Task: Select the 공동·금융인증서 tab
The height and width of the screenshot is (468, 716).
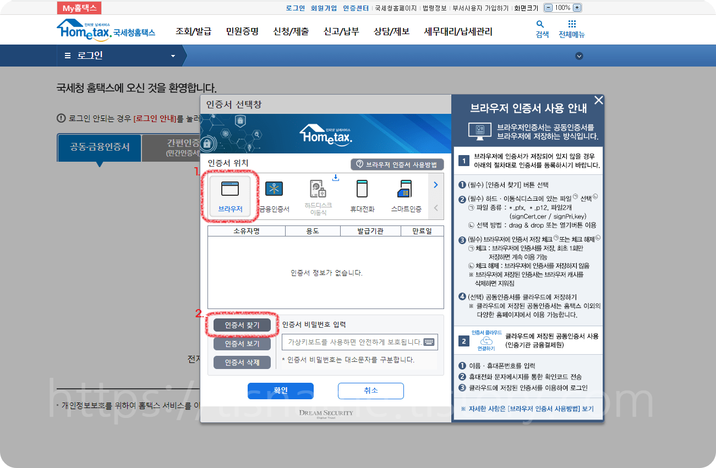Action: 99,147
